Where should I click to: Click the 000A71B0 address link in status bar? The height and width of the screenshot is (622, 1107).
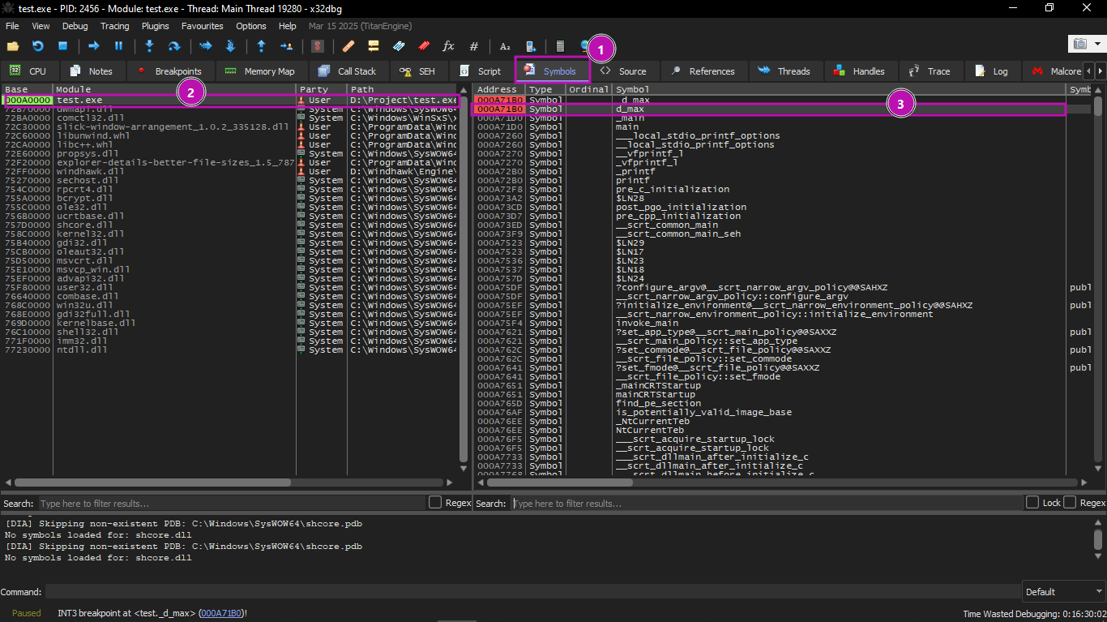[x=220, y=613]
